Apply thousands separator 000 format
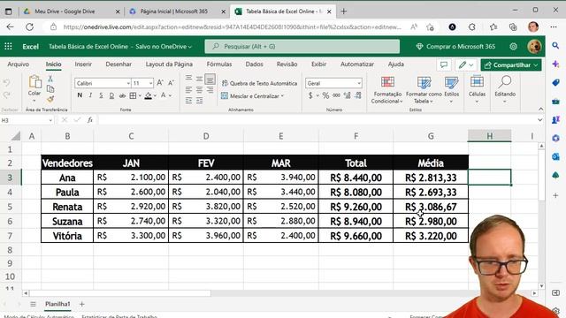Screen dimensions: 566x318 pos(336,95)
